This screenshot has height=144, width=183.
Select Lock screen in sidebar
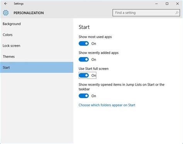coord(37,46)
